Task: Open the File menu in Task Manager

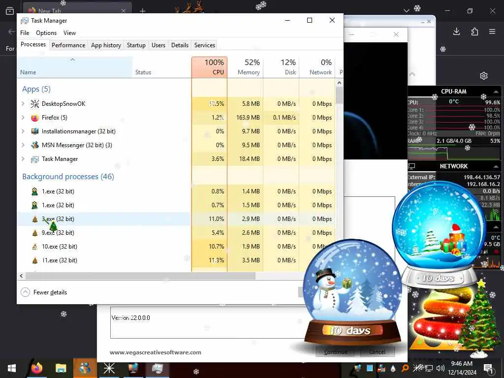Action: [25, 33]
